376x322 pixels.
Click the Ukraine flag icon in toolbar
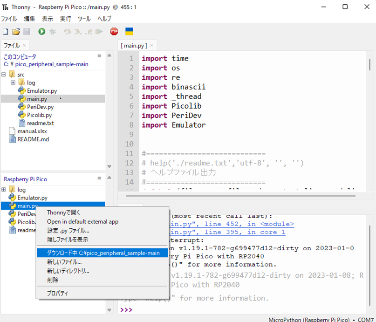130,32
